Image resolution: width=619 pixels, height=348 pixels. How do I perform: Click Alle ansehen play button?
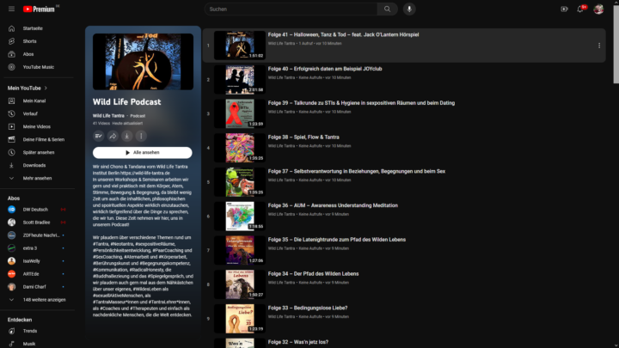(x=143, y=153)
